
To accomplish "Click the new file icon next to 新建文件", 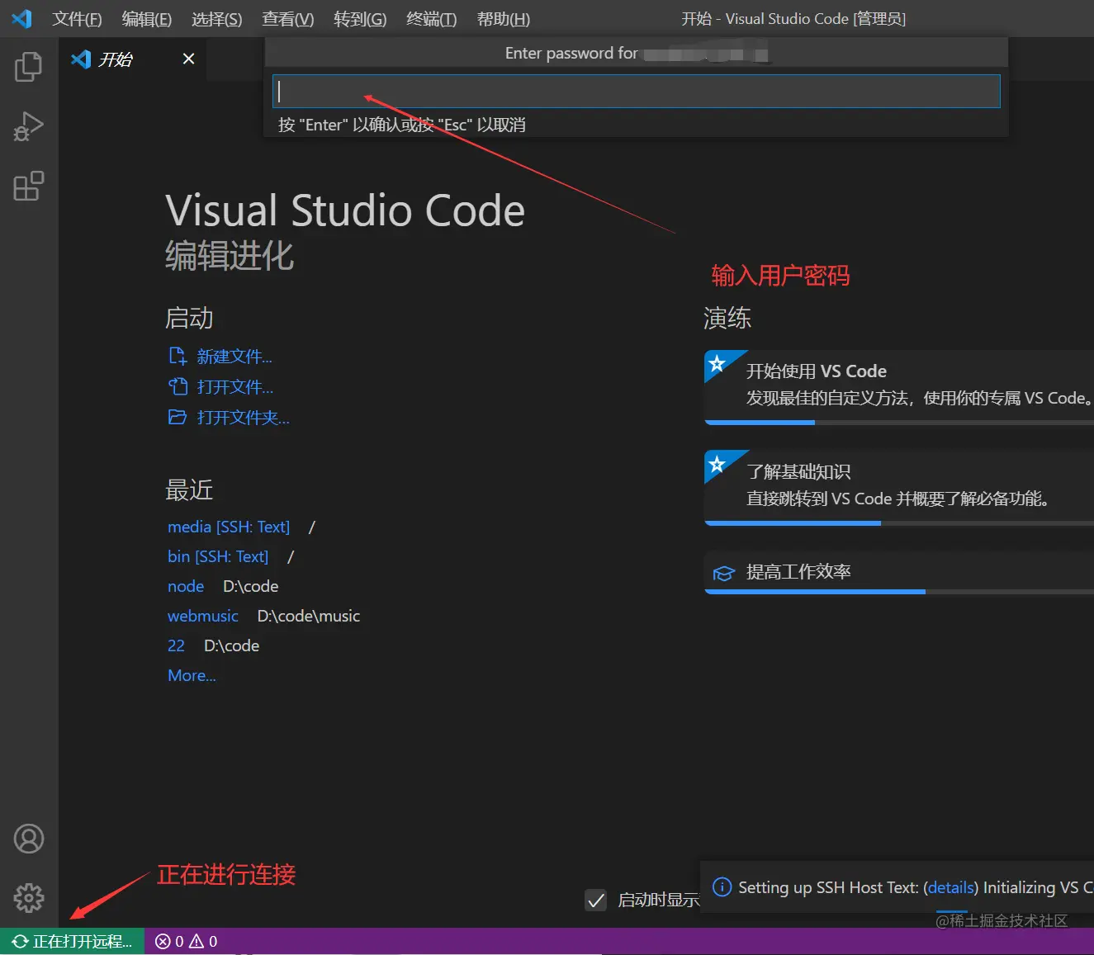I will [178, 356].
